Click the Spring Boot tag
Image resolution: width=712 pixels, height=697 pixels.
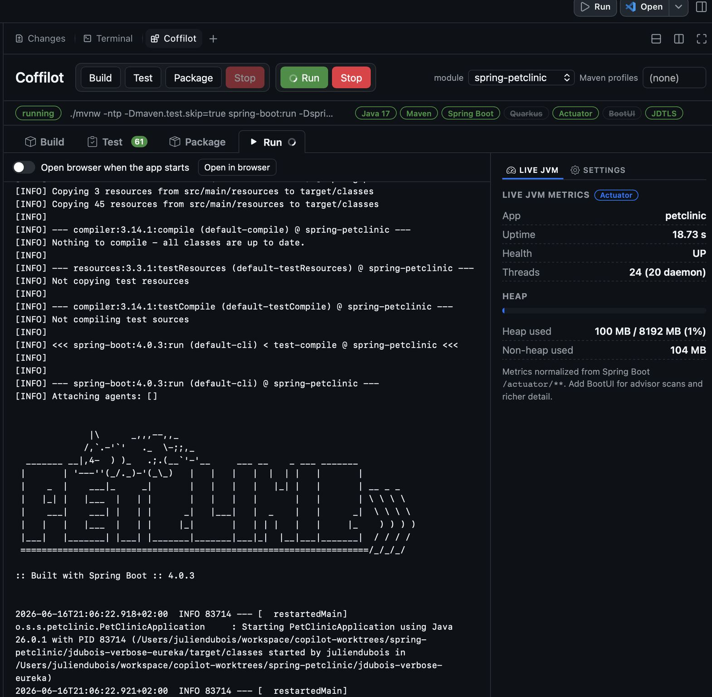[x=470, y=113]
